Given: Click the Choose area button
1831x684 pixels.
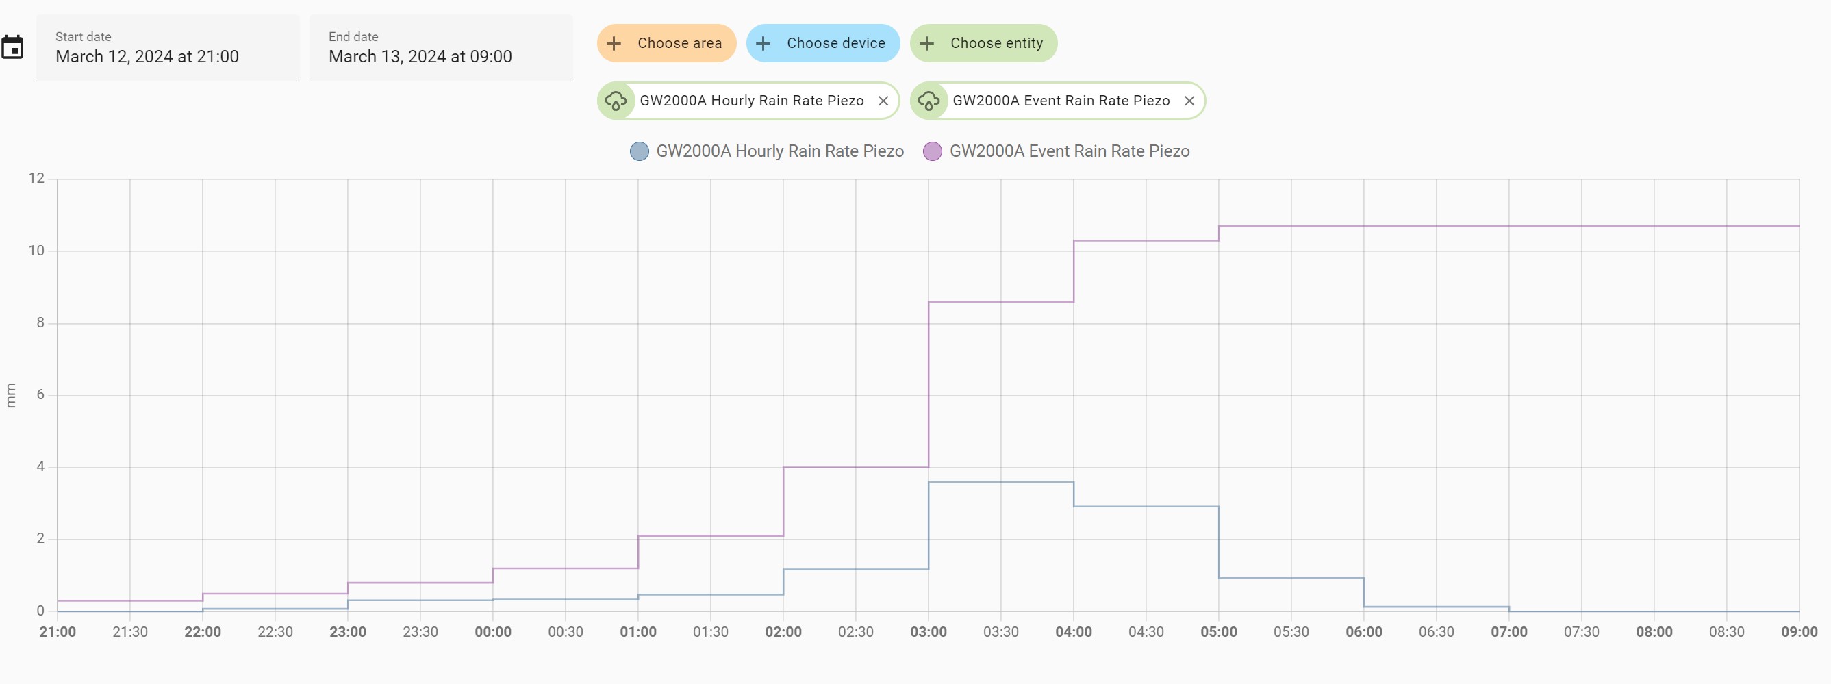Looking at the screenshot, I should tap(666, 42).
